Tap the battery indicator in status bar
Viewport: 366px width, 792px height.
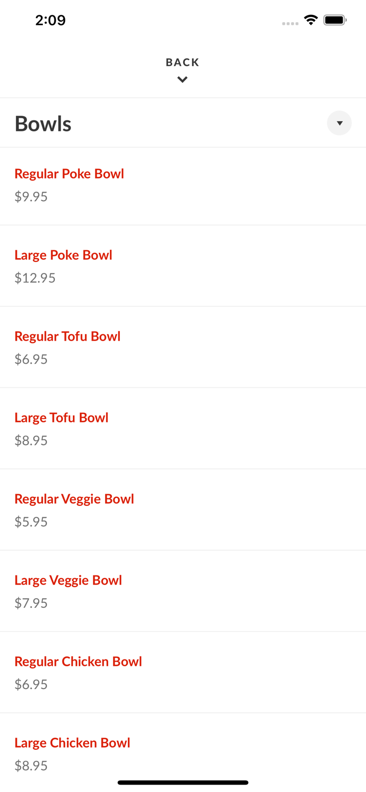[x=335, y=20]
